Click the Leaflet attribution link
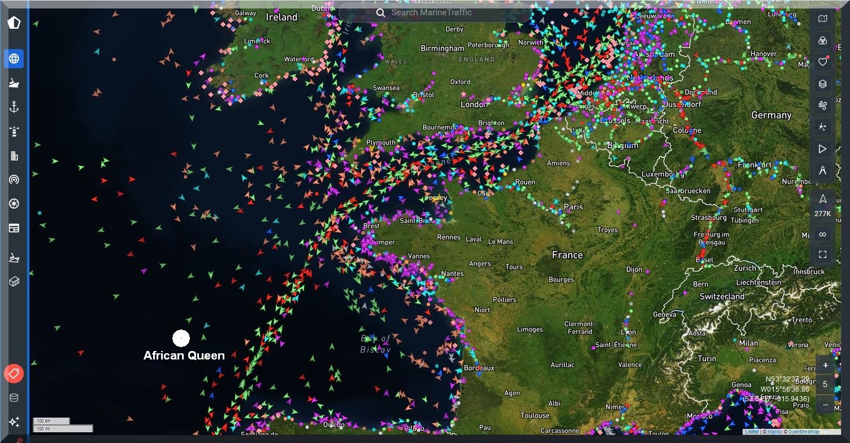 [752, 432]
